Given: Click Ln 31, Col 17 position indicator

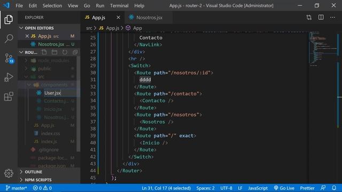Looking at the screenshot, I should click(x=166, y=188).
